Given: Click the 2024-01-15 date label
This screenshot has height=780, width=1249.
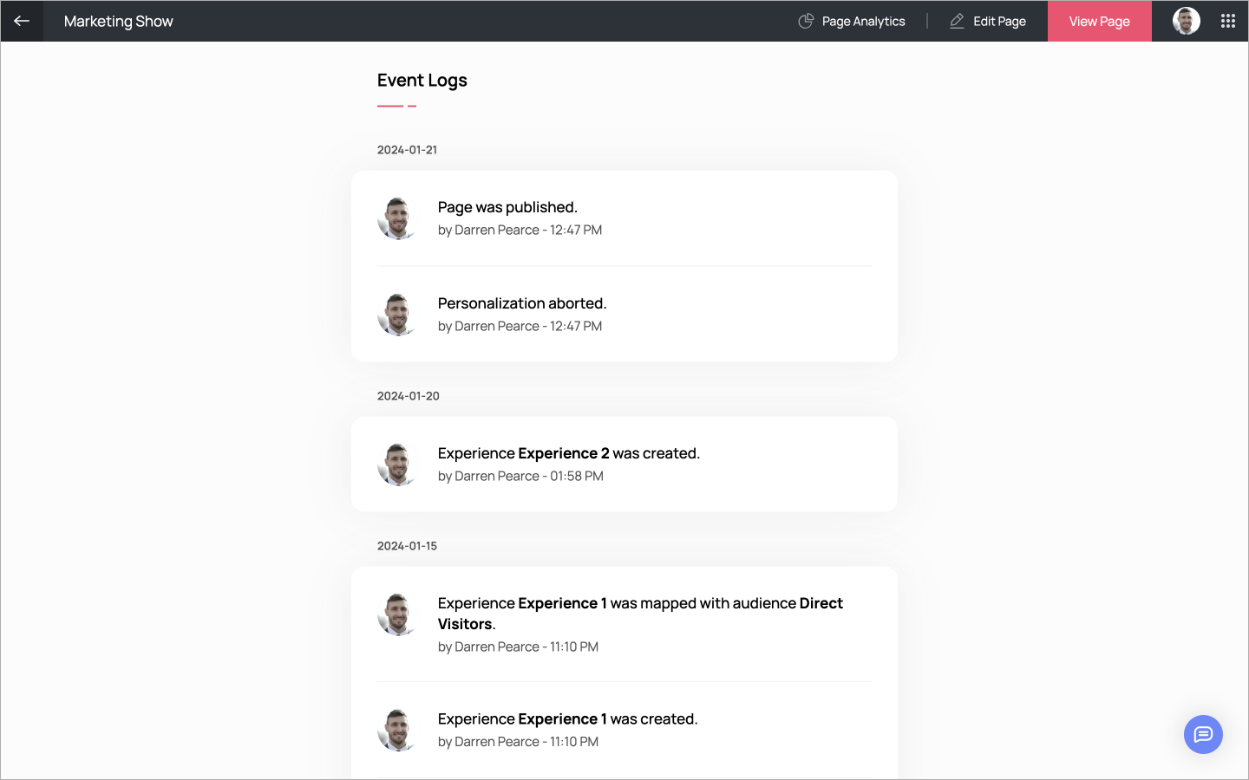Looking at the screenshot, I should 407,546.
